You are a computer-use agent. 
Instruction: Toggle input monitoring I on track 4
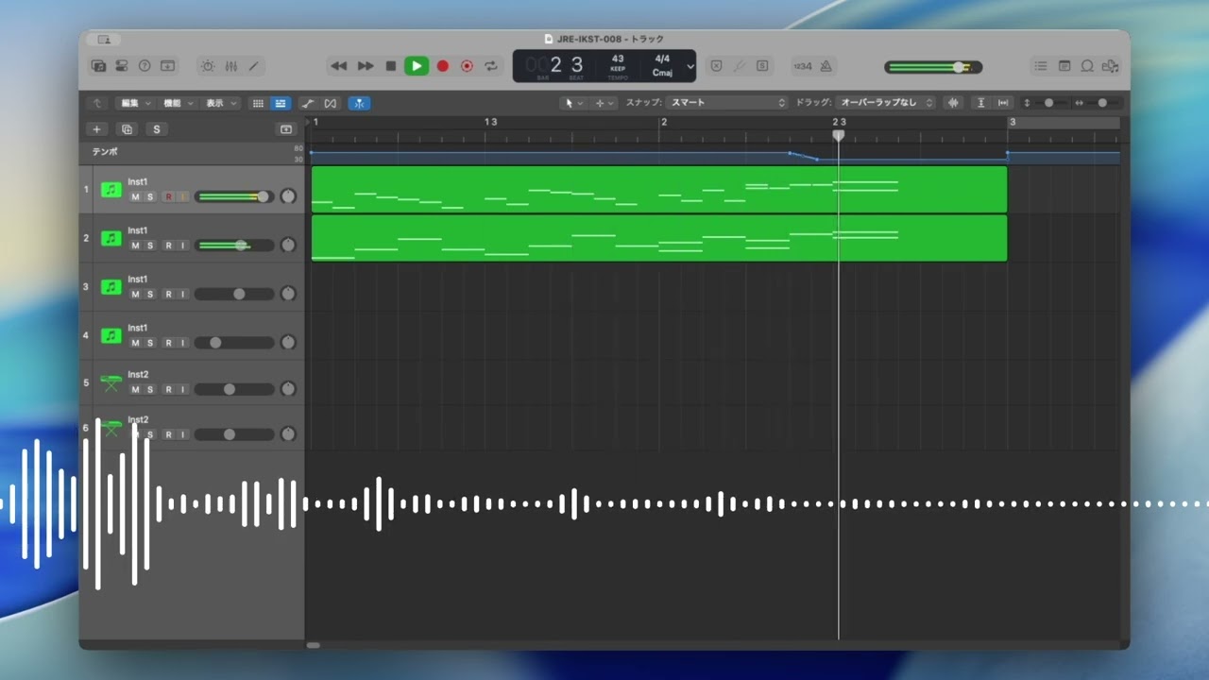[183, 343]
